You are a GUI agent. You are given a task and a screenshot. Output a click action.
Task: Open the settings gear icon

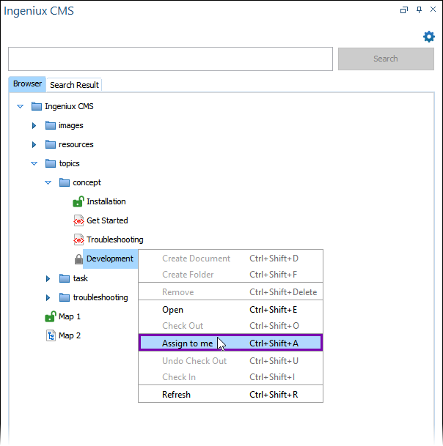pyautogui.click(x=429, y=37)
